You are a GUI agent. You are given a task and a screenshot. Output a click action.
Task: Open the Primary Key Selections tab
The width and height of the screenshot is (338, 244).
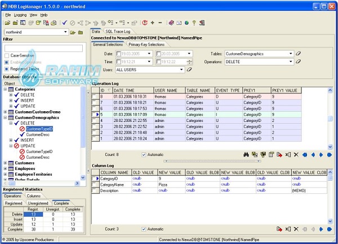tap(146, 44)
